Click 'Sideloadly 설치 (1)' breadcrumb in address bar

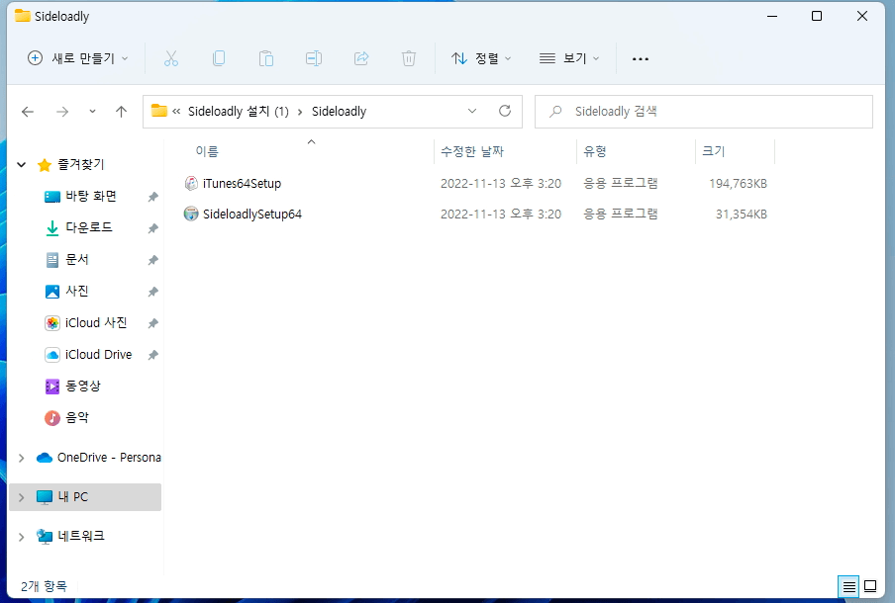[239, 111]
